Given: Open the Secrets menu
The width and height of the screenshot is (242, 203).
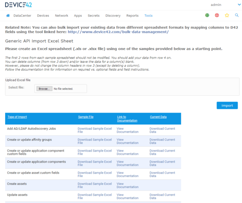Looking at the screenshot, I should [x=93, y=16].
